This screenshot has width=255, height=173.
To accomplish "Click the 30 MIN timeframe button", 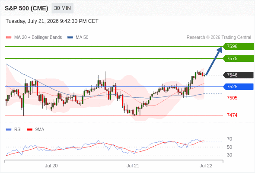I will pyautogui.click(x=62, y=8).
